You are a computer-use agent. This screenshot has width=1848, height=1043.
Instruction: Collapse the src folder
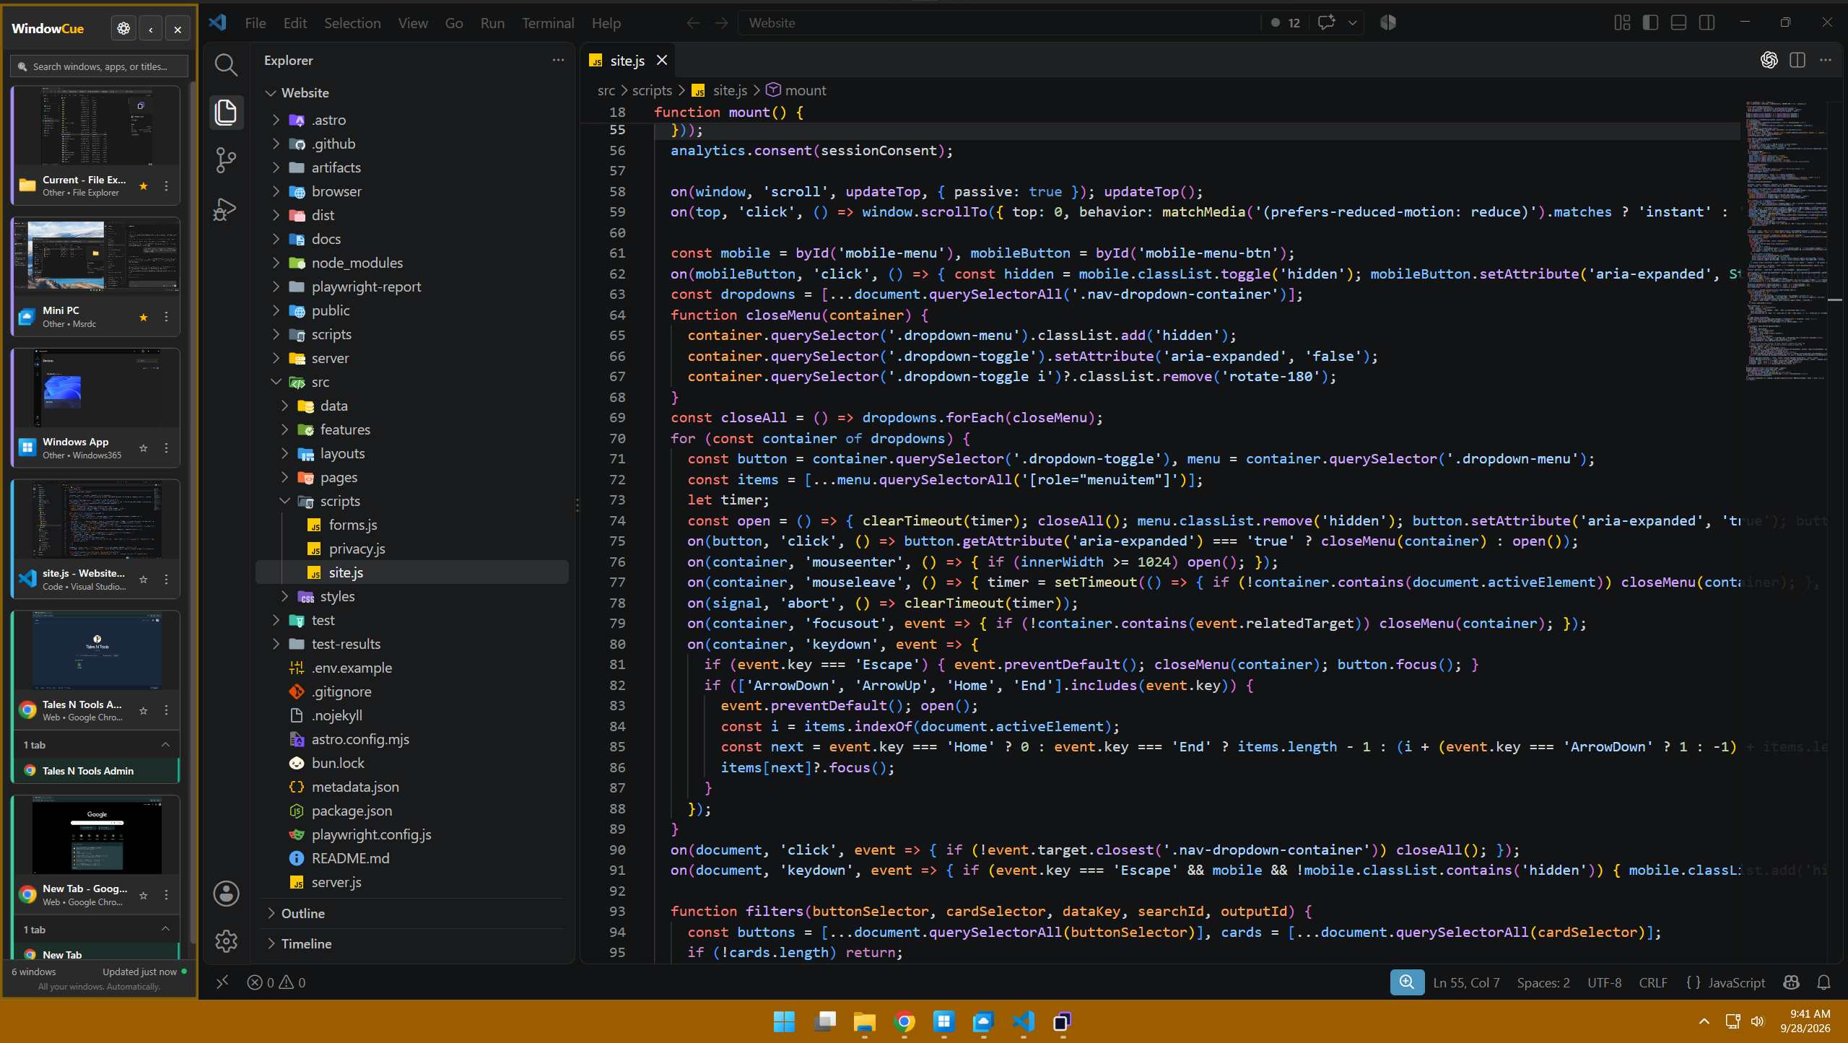point(412,382)
